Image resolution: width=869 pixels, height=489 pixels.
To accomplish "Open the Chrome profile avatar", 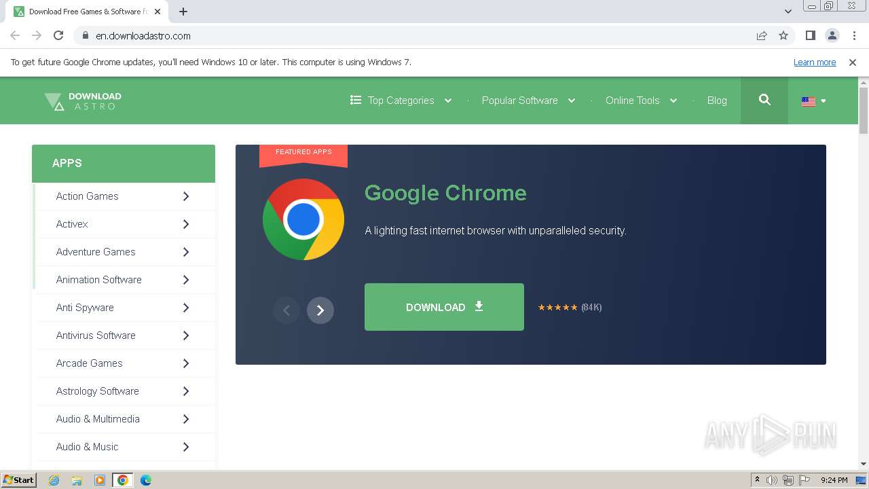I will (832, 35).
